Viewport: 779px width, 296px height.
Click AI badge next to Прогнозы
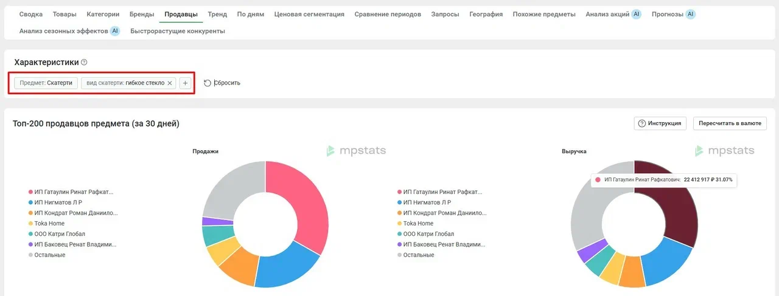point(691,14)
